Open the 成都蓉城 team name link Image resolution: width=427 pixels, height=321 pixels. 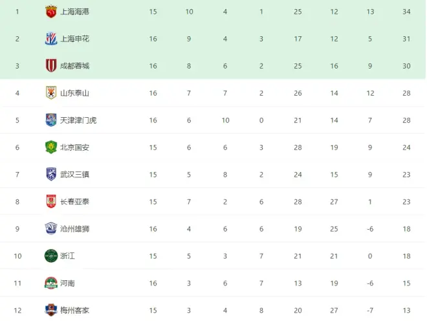74,66
